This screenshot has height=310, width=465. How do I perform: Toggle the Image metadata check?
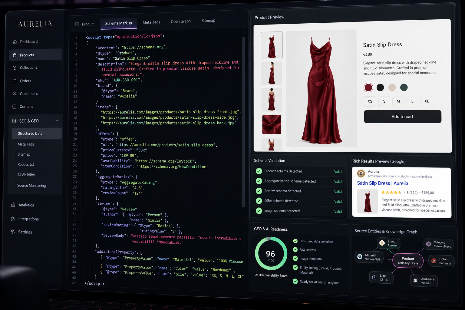[x=295, y=258]
